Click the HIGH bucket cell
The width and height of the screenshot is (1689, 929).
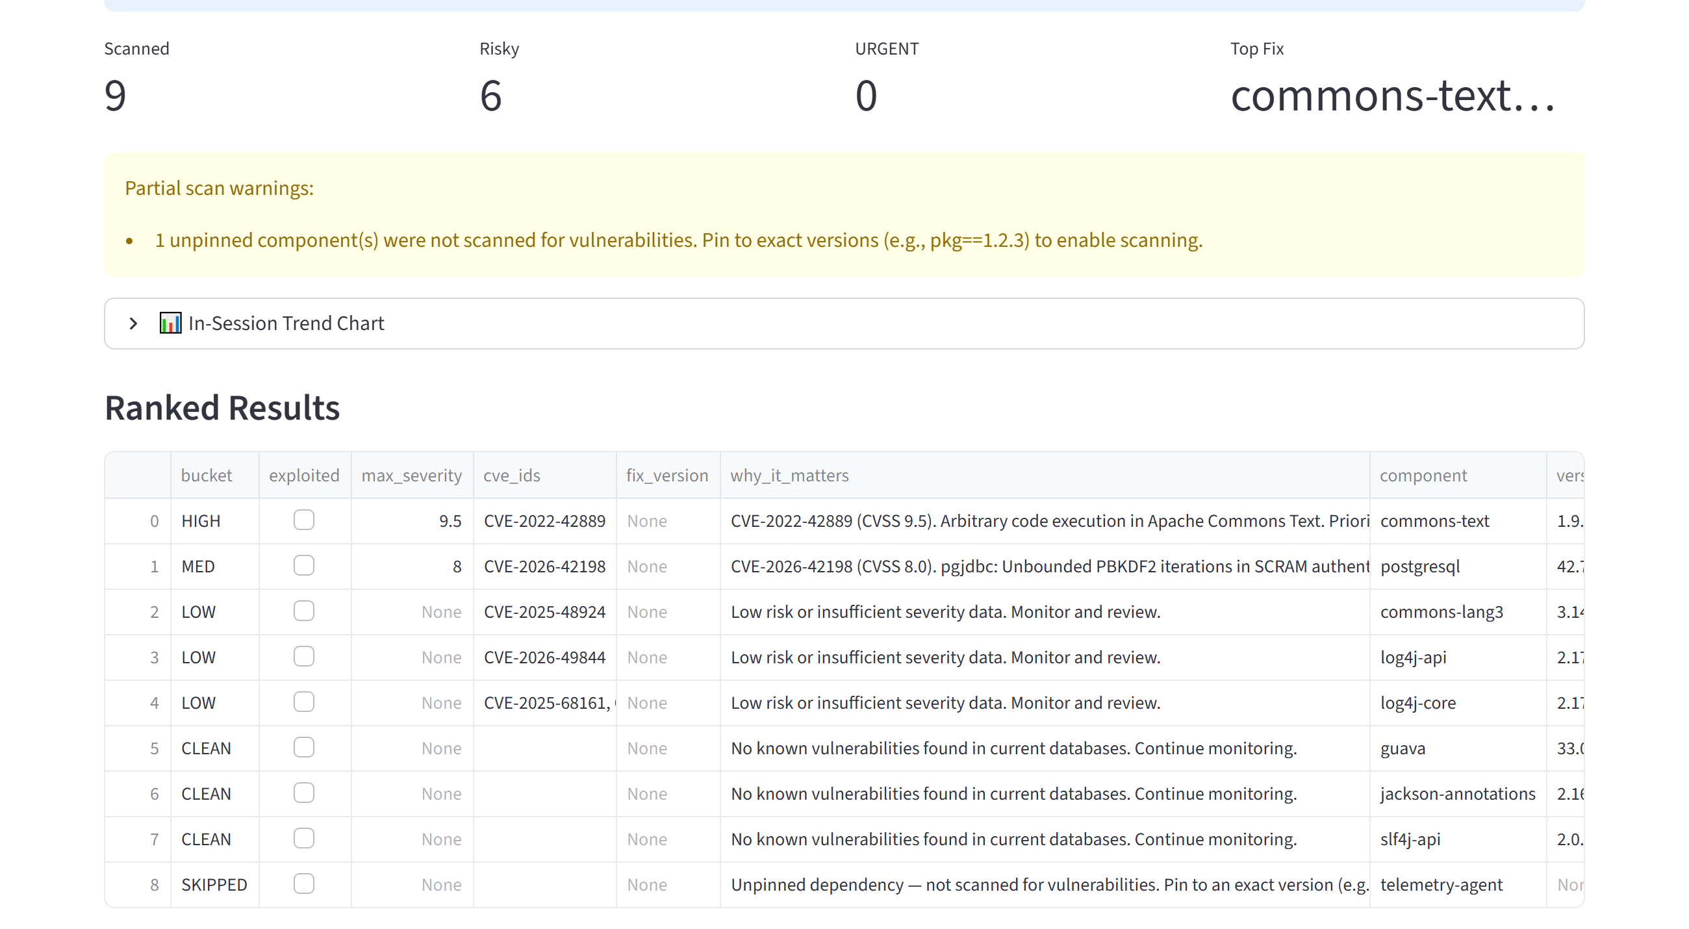tap(214, 521)
